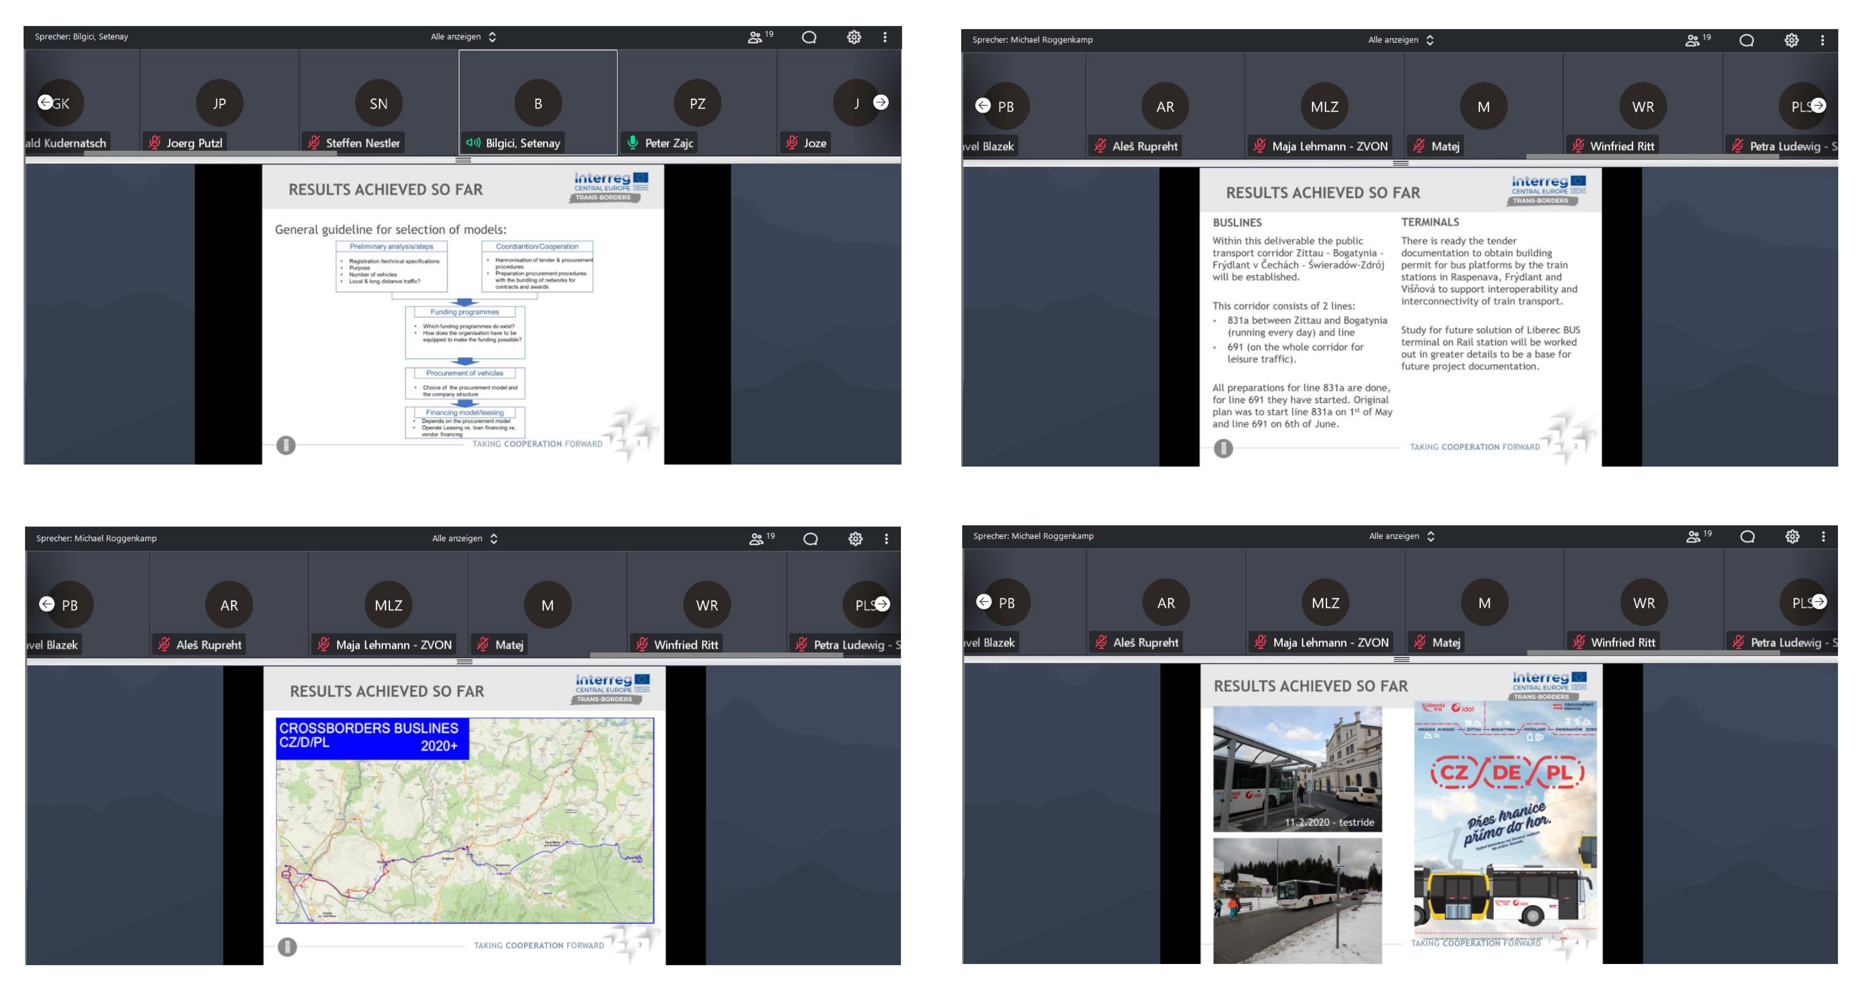Toggle muted mic icon for Joerg Putzl
1870x989 pixels.
click(155, 142)
